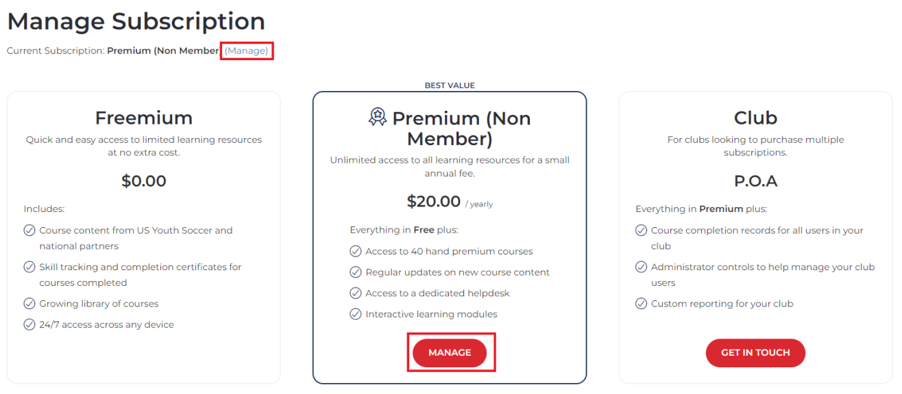Image resolution: width=902 pixels, height=394 pixels.
Task: Click checkmark icon beside Custom reporting
Action: [642, 304]
